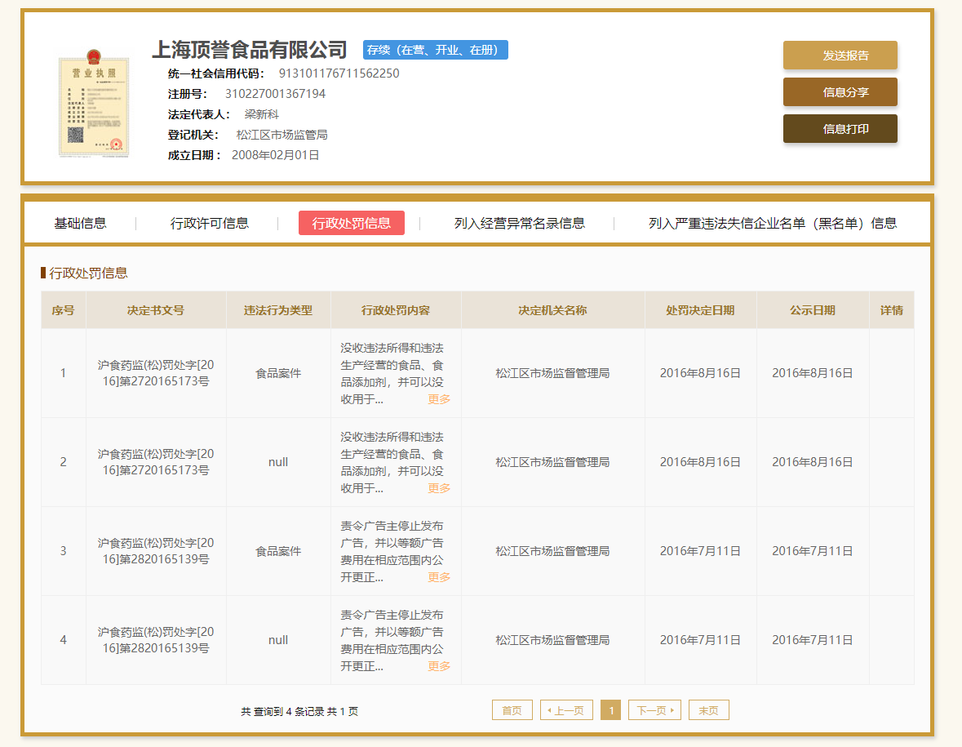Go to 首页 in pagination
Viewport: 962px width, 747px height.
[512, 710]
